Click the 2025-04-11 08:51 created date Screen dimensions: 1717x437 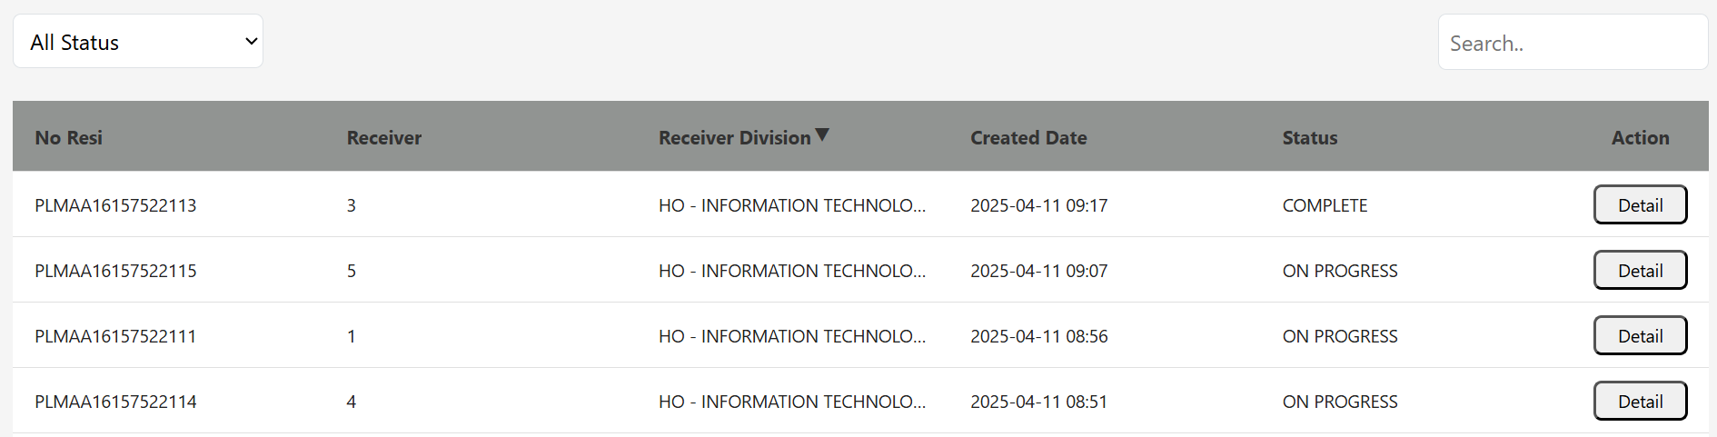(1039, 402)
